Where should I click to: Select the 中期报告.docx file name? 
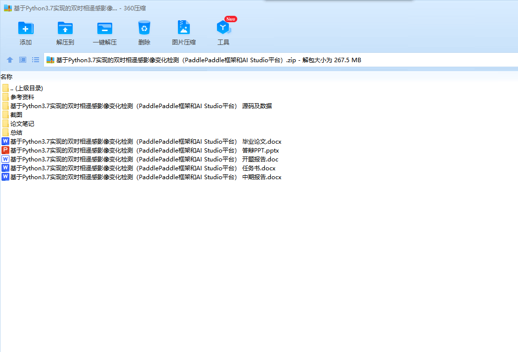[x=146, y=177]
